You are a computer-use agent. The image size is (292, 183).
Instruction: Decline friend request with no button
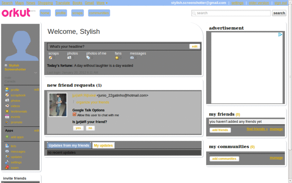coord(90,128)
